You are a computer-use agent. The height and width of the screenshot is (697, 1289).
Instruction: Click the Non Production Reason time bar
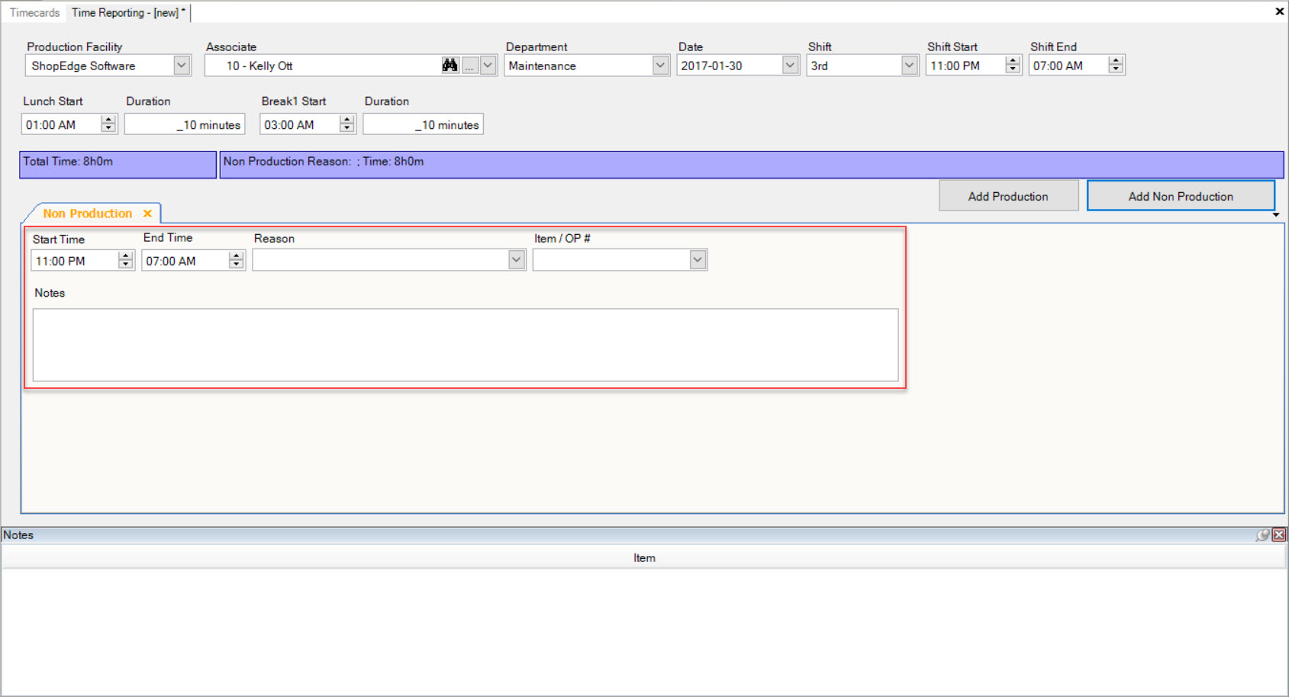pyautogui.click(x=751, y=165)
